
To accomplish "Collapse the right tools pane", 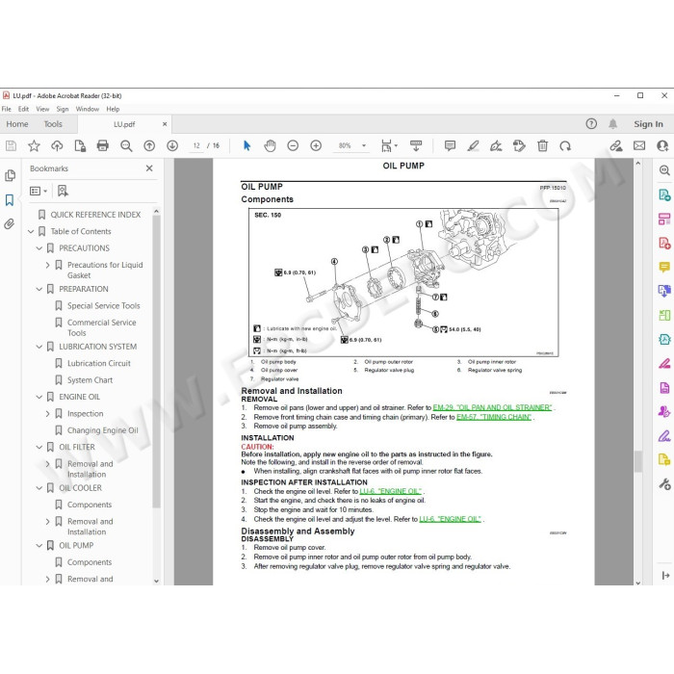I will tap(665, 575).
